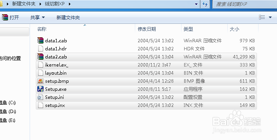Viewport: 277px width, 140px height.
Task: Select file name Setup.ini
Action: [x=54, y=97]
